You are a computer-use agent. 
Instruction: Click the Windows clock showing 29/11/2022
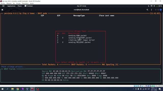coord(154,89)
